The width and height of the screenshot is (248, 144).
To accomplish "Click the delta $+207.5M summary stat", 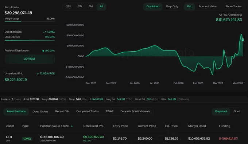I will click(x=96, y=99).
